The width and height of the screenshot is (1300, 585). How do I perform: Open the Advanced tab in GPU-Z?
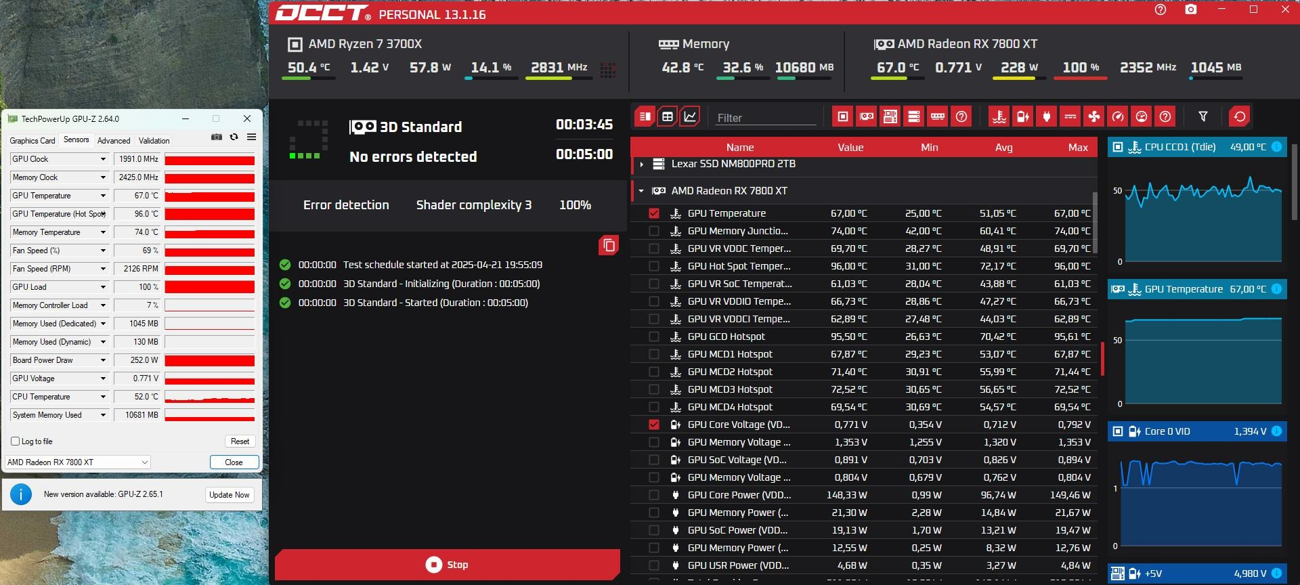[114, 141]
